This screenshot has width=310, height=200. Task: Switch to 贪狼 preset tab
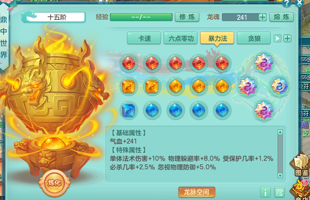tap(254, 38)
